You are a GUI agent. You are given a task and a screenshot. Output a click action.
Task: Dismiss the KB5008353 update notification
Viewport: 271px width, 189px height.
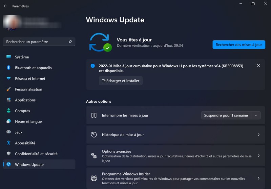[258, 65]
